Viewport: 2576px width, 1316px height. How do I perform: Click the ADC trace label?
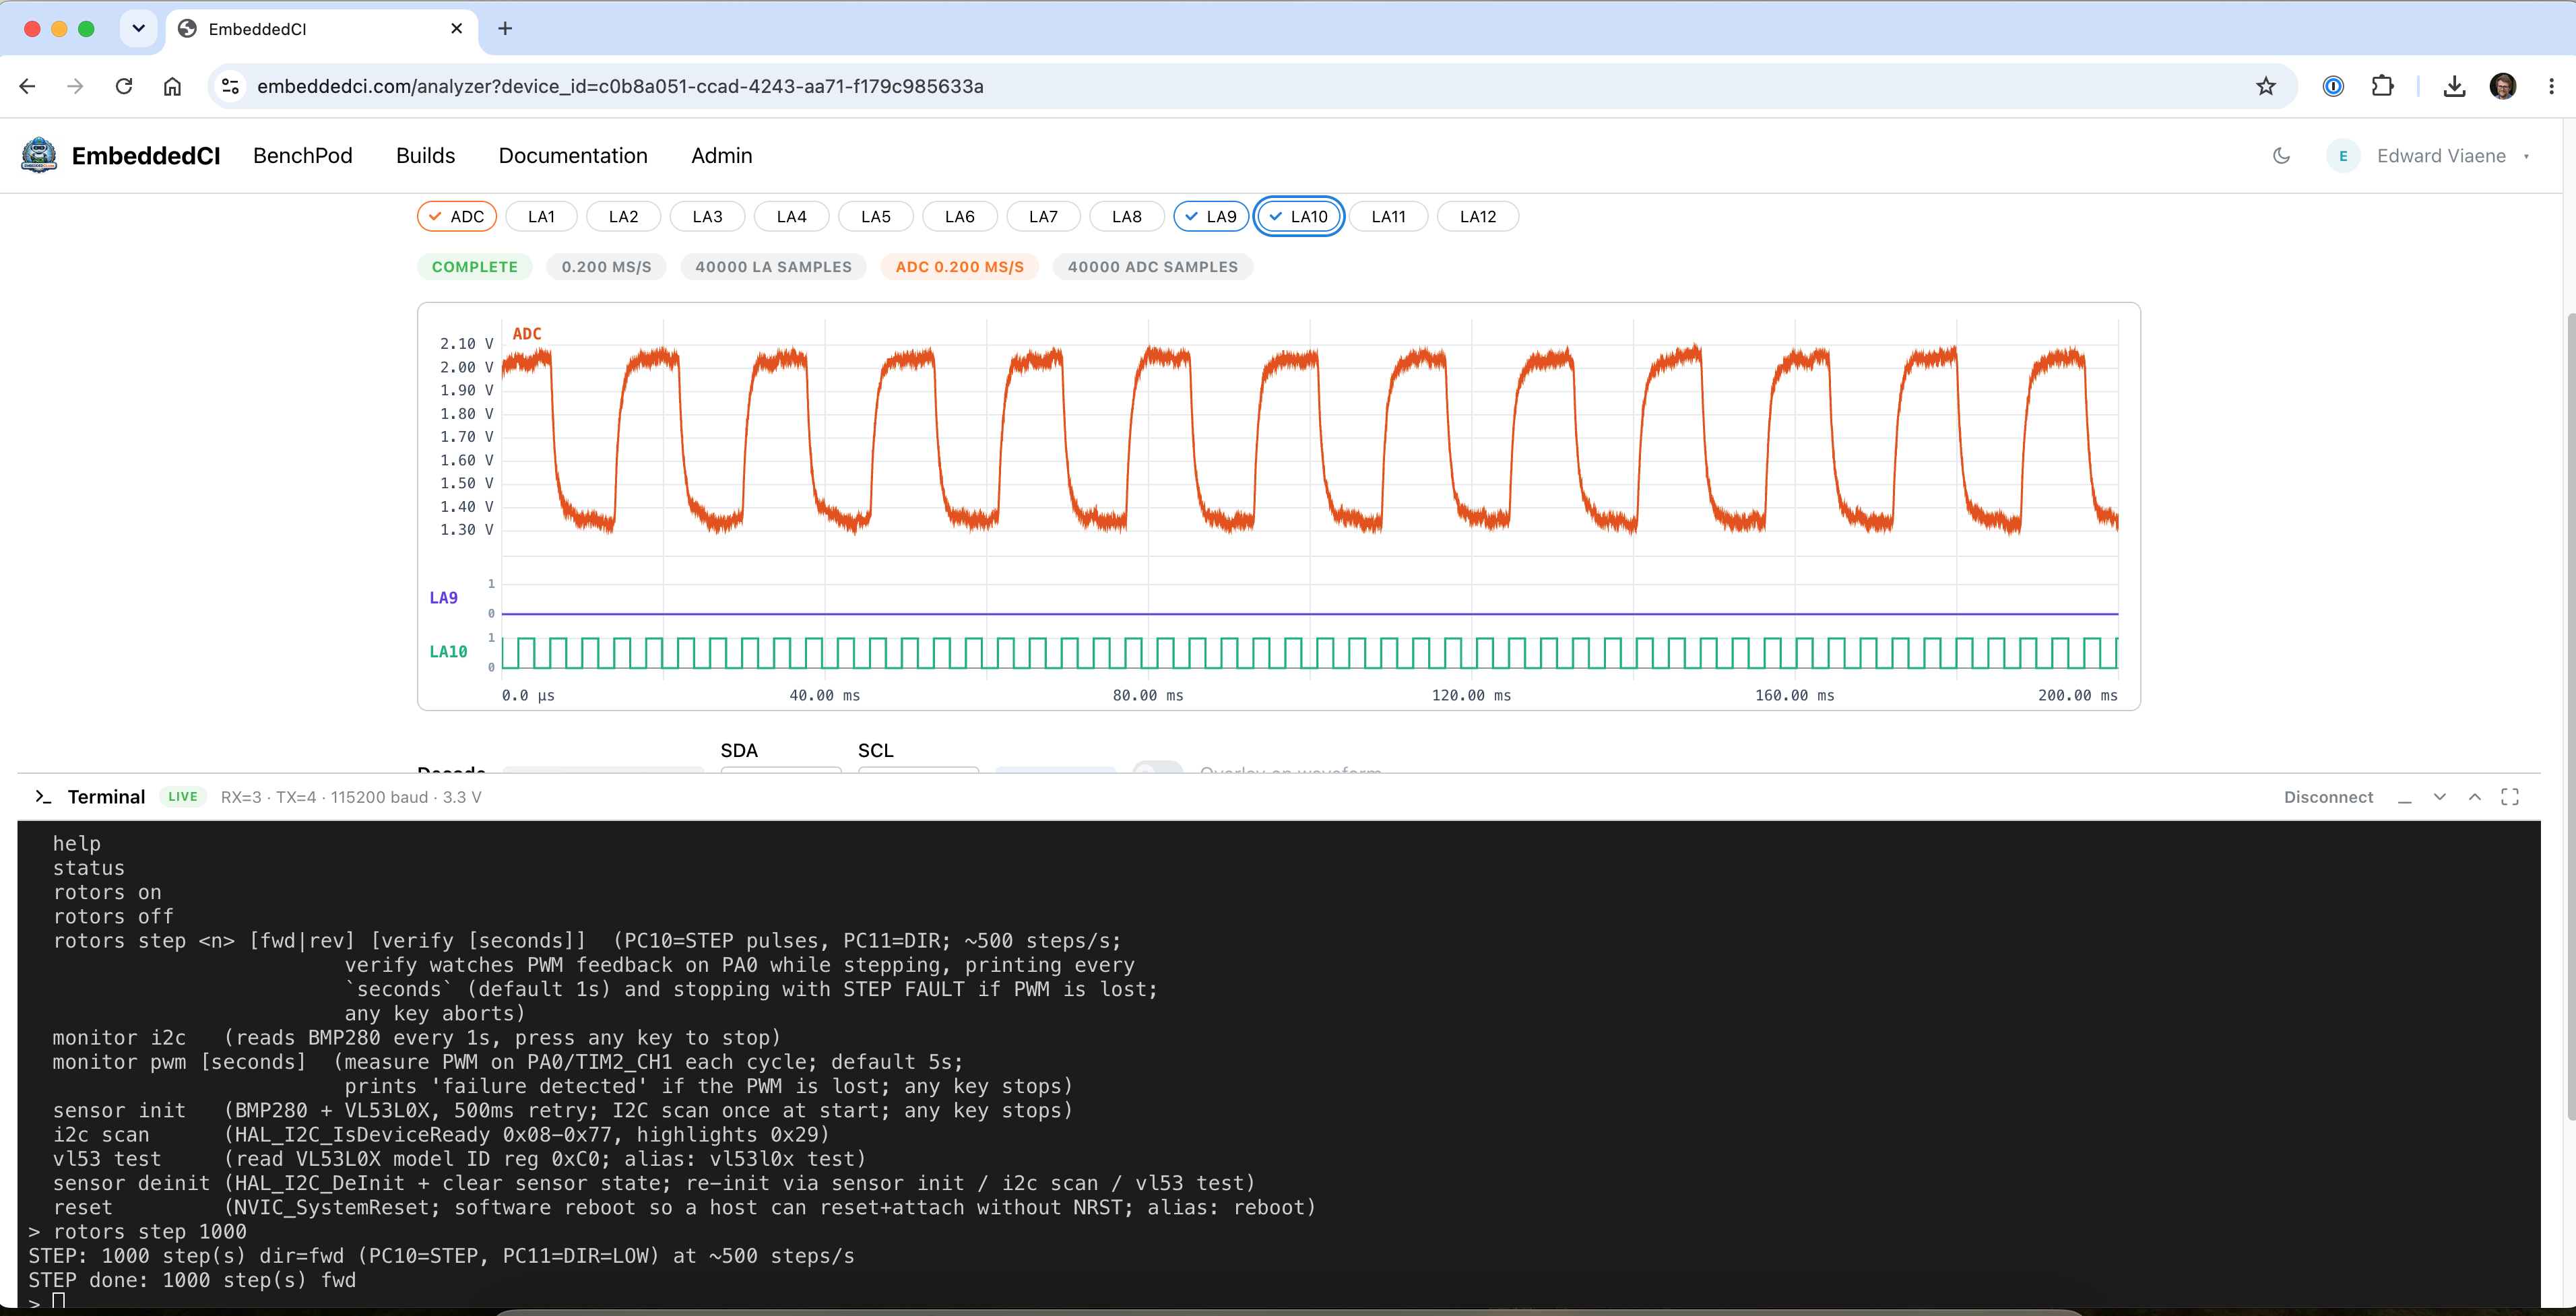tap(527, 334)
